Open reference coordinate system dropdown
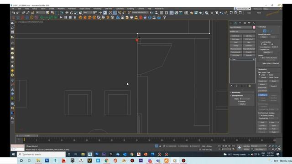 point(88,12)
